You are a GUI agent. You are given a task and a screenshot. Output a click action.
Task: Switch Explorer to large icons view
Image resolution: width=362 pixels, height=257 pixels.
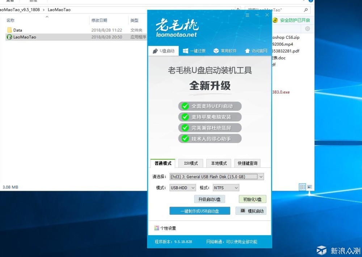pos(310,187)
